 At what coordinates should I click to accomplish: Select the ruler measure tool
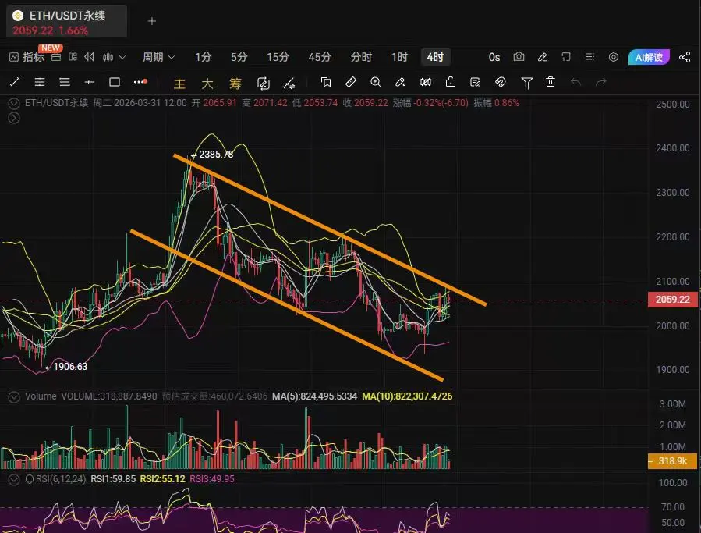point(351,82)
